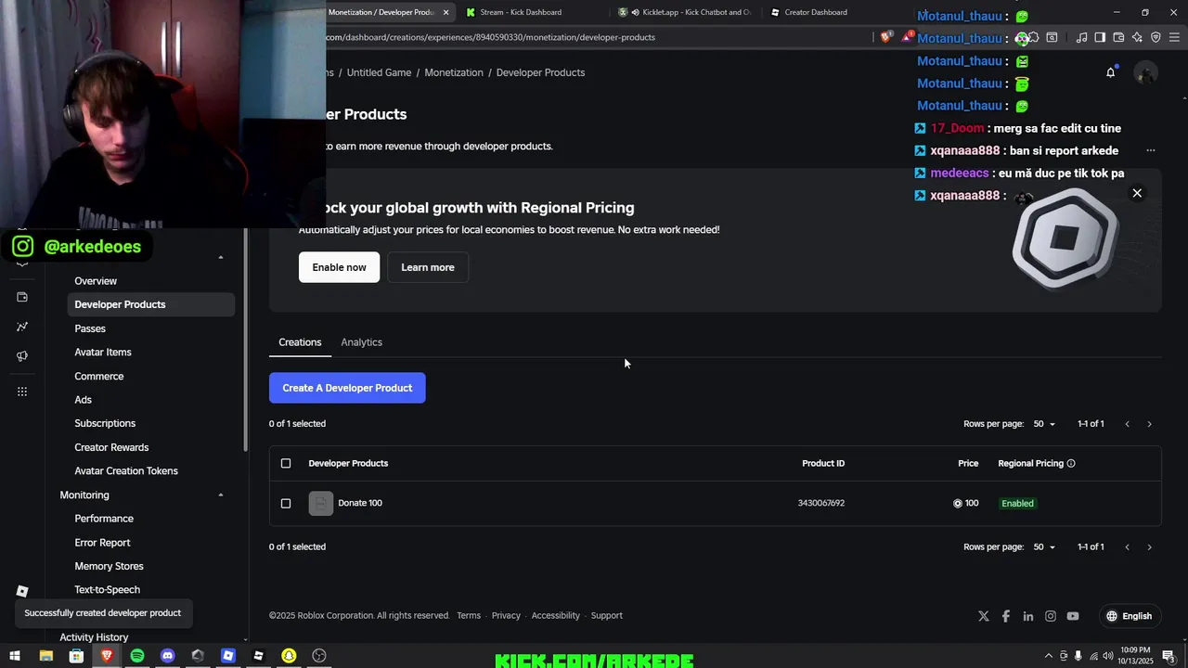Open Brave VPN shield icon
Viewport: 1188px width, 668px height.
pyautogui.click(x=1156, y=37)
